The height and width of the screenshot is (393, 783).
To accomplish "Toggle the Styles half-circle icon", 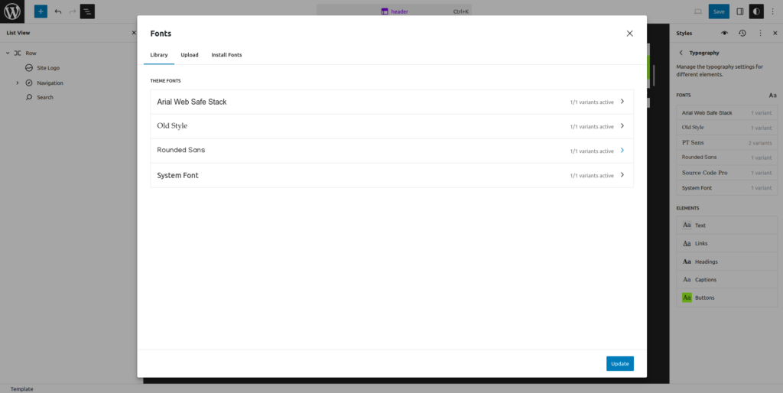I will [x=756, y=11].
